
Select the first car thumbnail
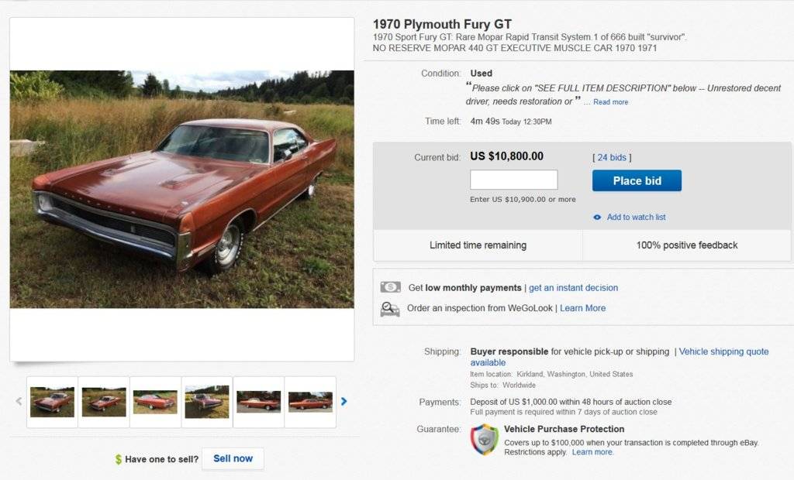tap(53, 402)
